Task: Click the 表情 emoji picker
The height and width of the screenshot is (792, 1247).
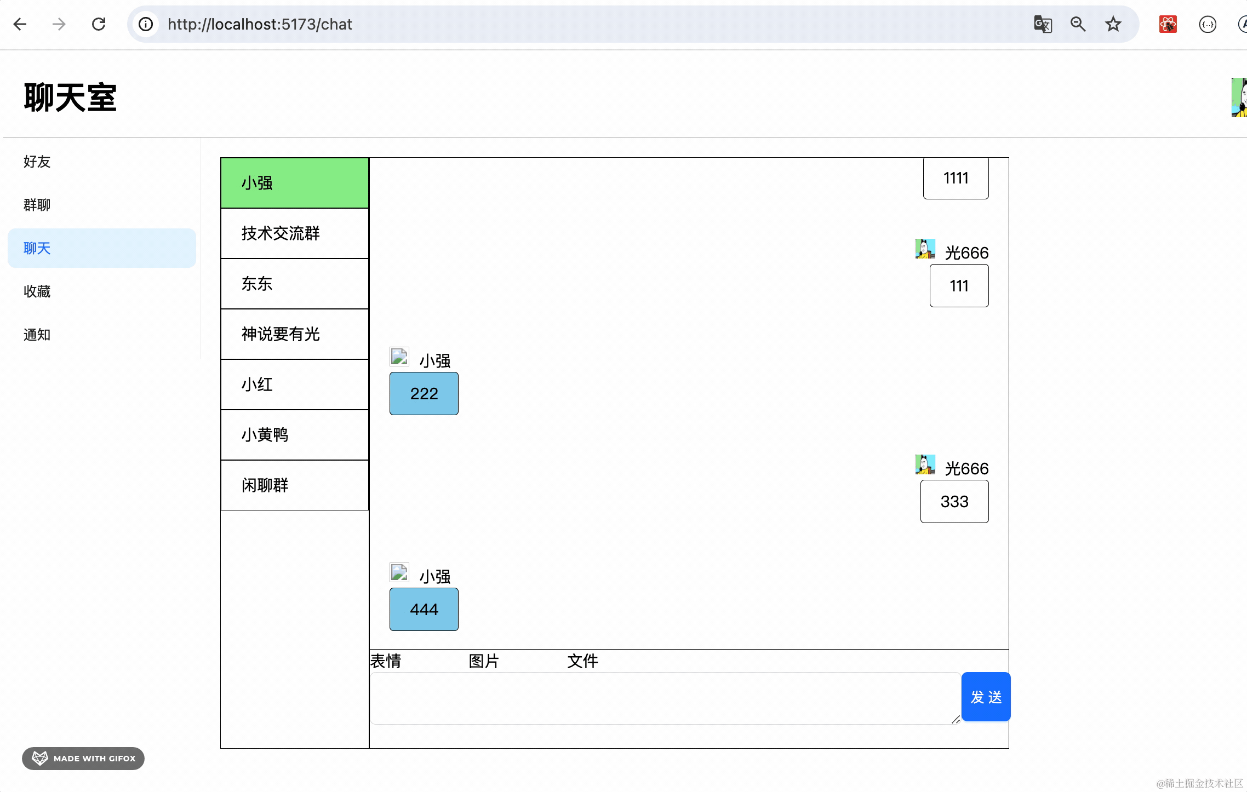Action: (x=386, y=661)
